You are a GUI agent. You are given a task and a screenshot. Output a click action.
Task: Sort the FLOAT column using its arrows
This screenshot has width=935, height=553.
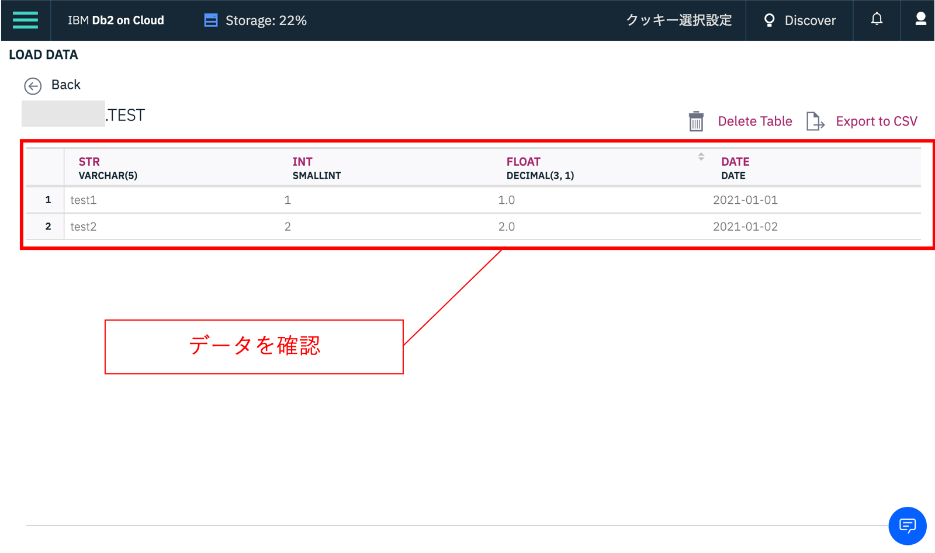700,156
